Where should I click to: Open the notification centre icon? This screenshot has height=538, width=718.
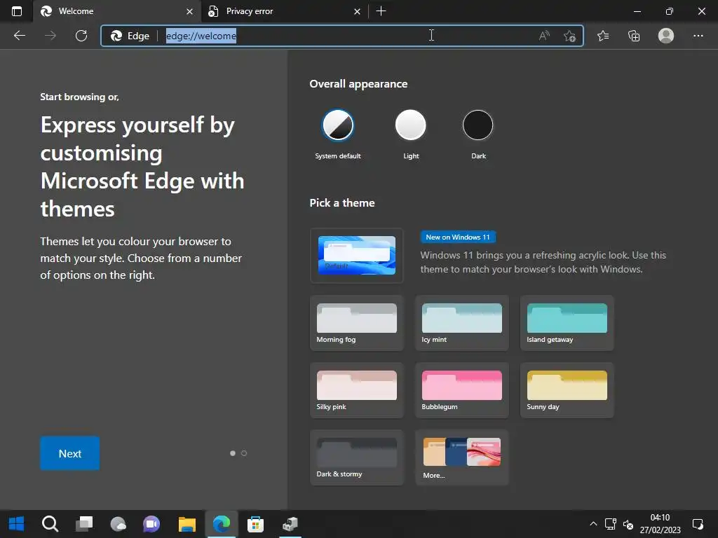click(698, 524)
